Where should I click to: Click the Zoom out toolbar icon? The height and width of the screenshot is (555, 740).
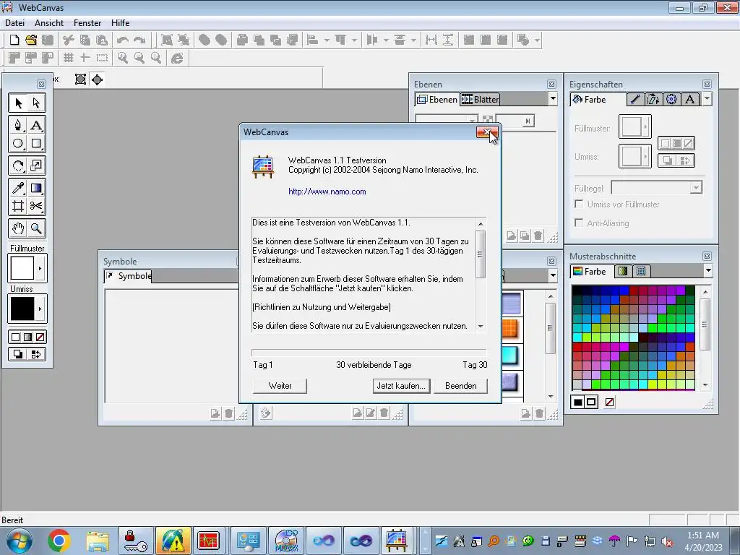tap(139, 58)
